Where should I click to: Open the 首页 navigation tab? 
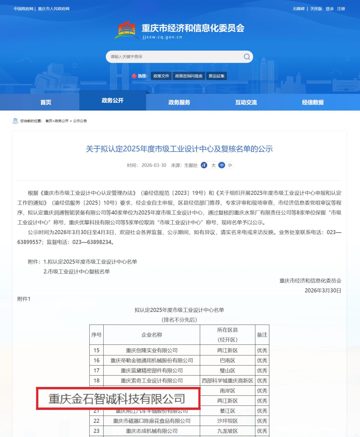tap(46, 102)
